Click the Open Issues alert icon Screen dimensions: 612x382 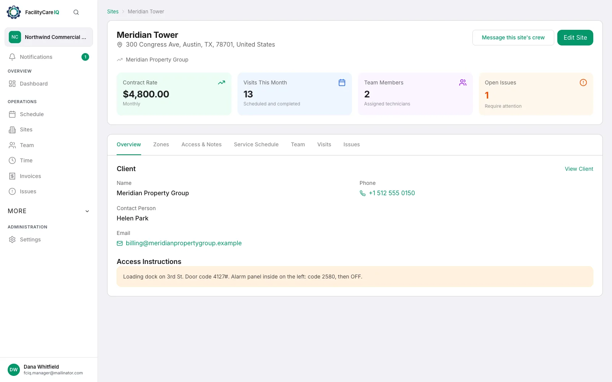point(583,83)
